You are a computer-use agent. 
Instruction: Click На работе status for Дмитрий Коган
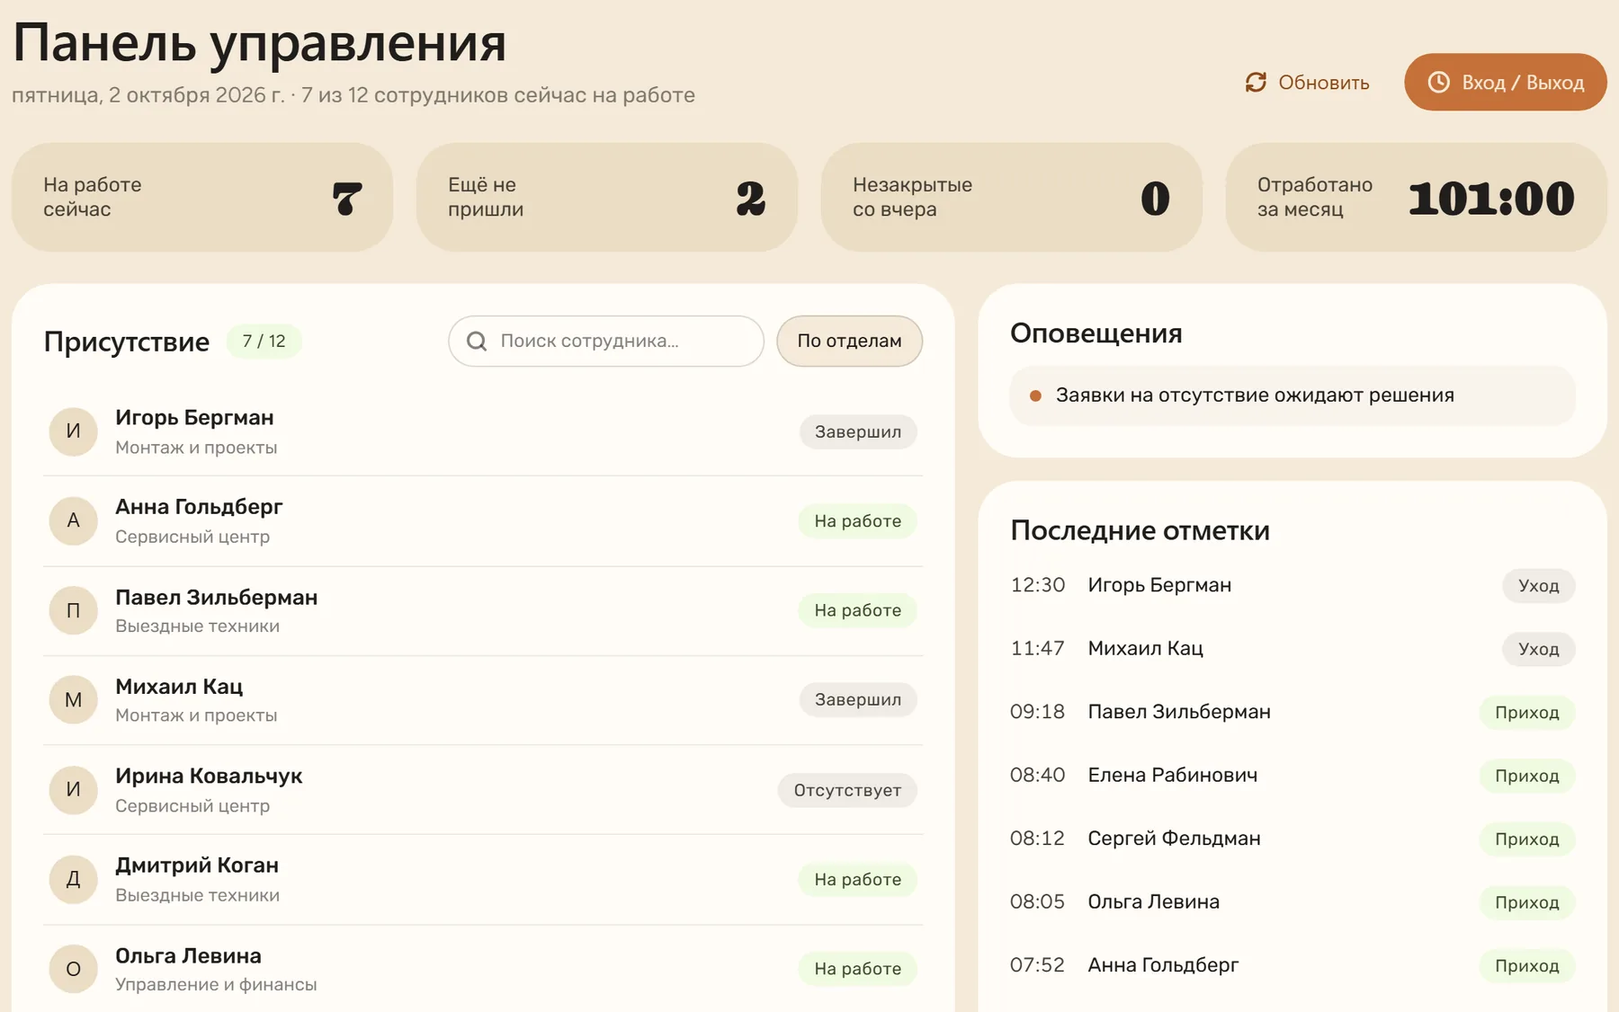(858, 879)
